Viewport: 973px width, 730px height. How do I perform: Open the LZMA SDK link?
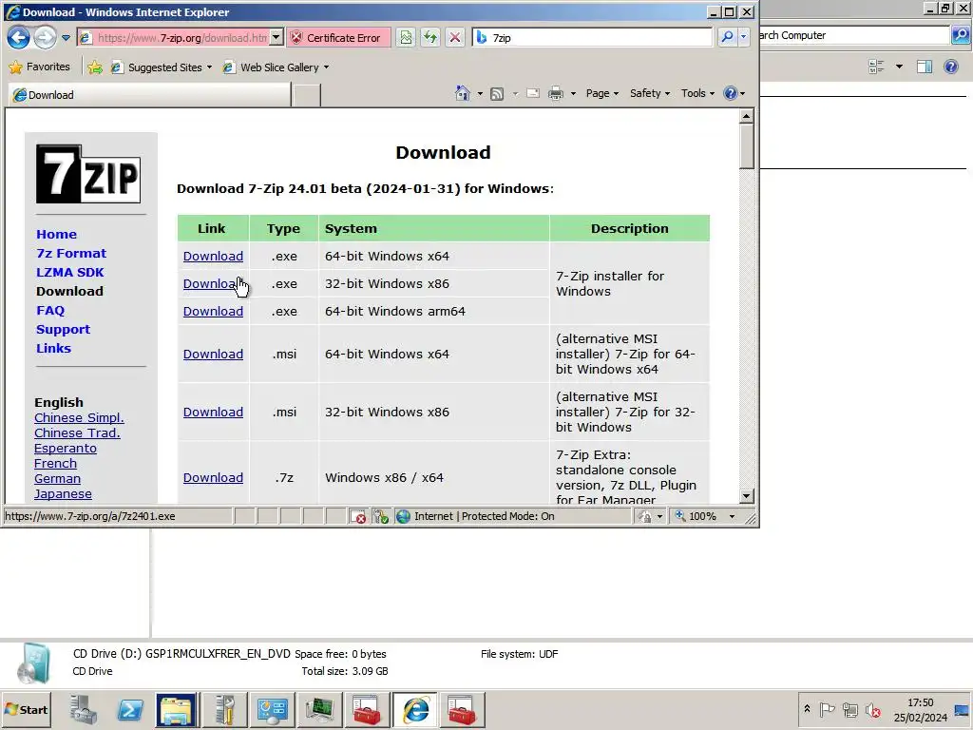point(70,273)
